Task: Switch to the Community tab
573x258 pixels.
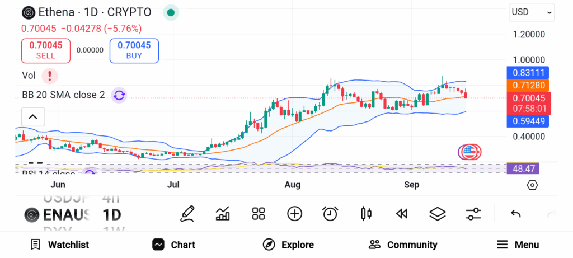Action: coord(403,245)
